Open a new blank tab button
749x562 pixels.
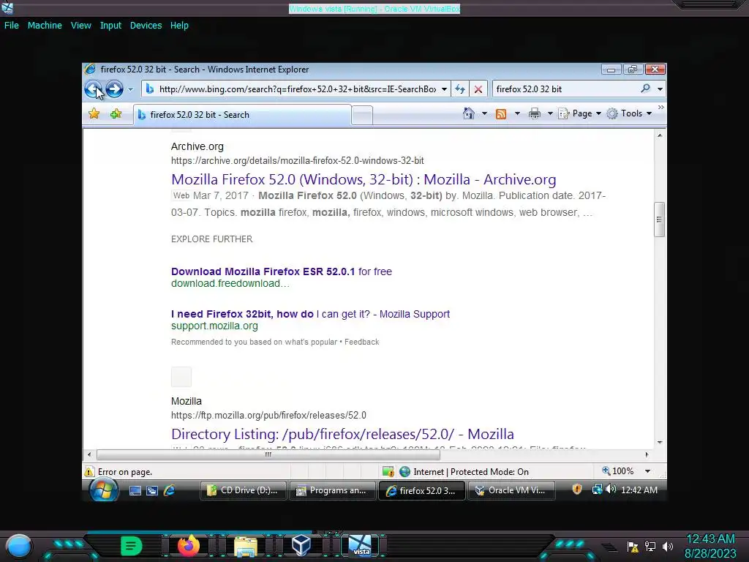coord(362,116)
